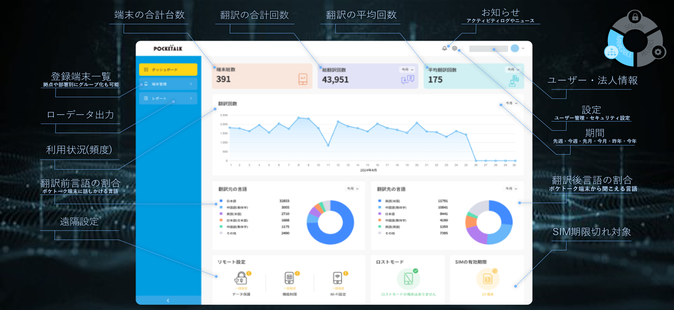The width and height of the screenshot is (674, 310).
Task: Click the SIM card expiry icon
Action: (x=487, y=279)
